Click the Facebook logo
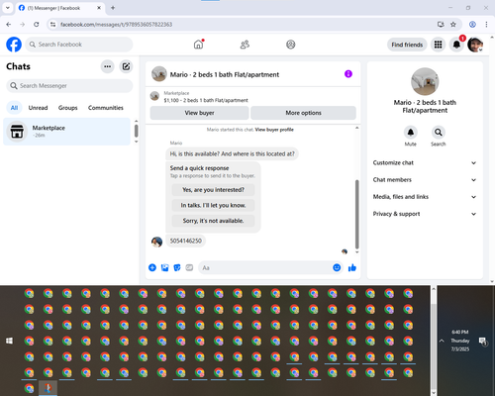Viewport: 495px width, 396px height. point(14,45)
